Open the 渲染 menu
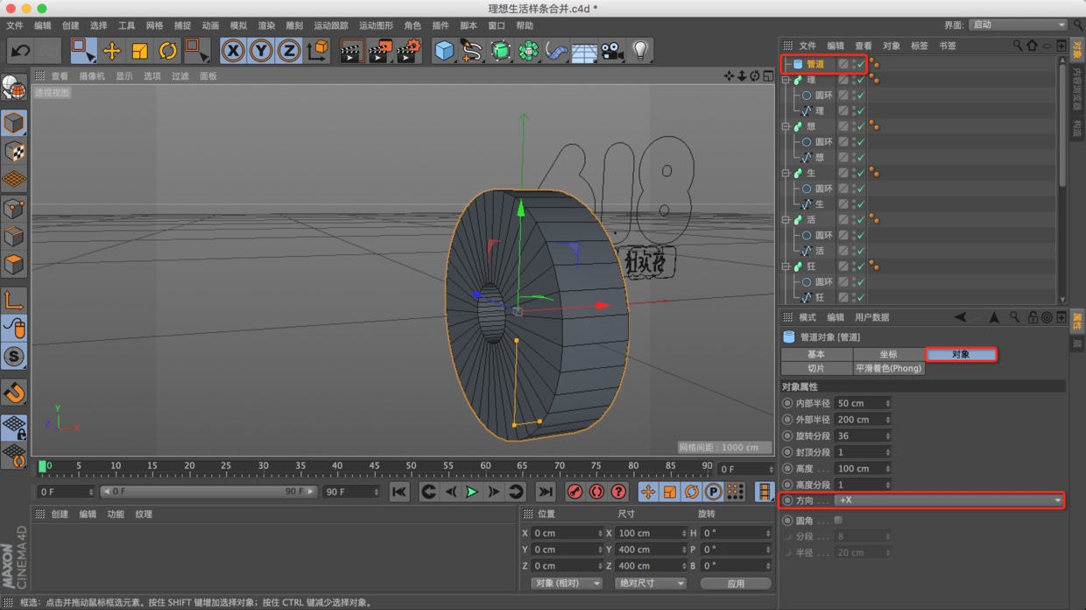The width and height of the screenshot is (1086, 610). pyautogui.click(x=266, y=26)
